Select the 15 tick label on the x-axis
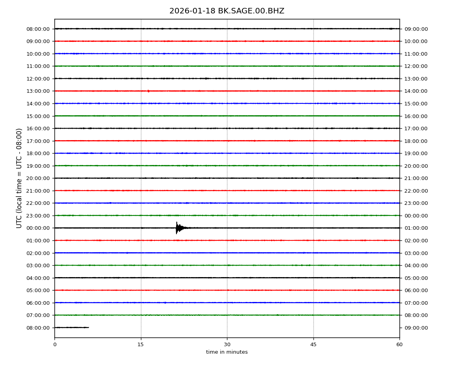 click(x=141, y=345)
